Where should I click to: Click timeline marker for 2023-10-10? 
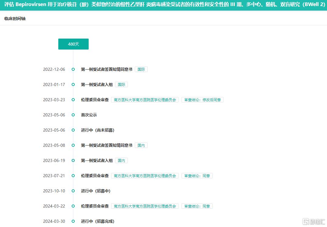pos(73,191)
